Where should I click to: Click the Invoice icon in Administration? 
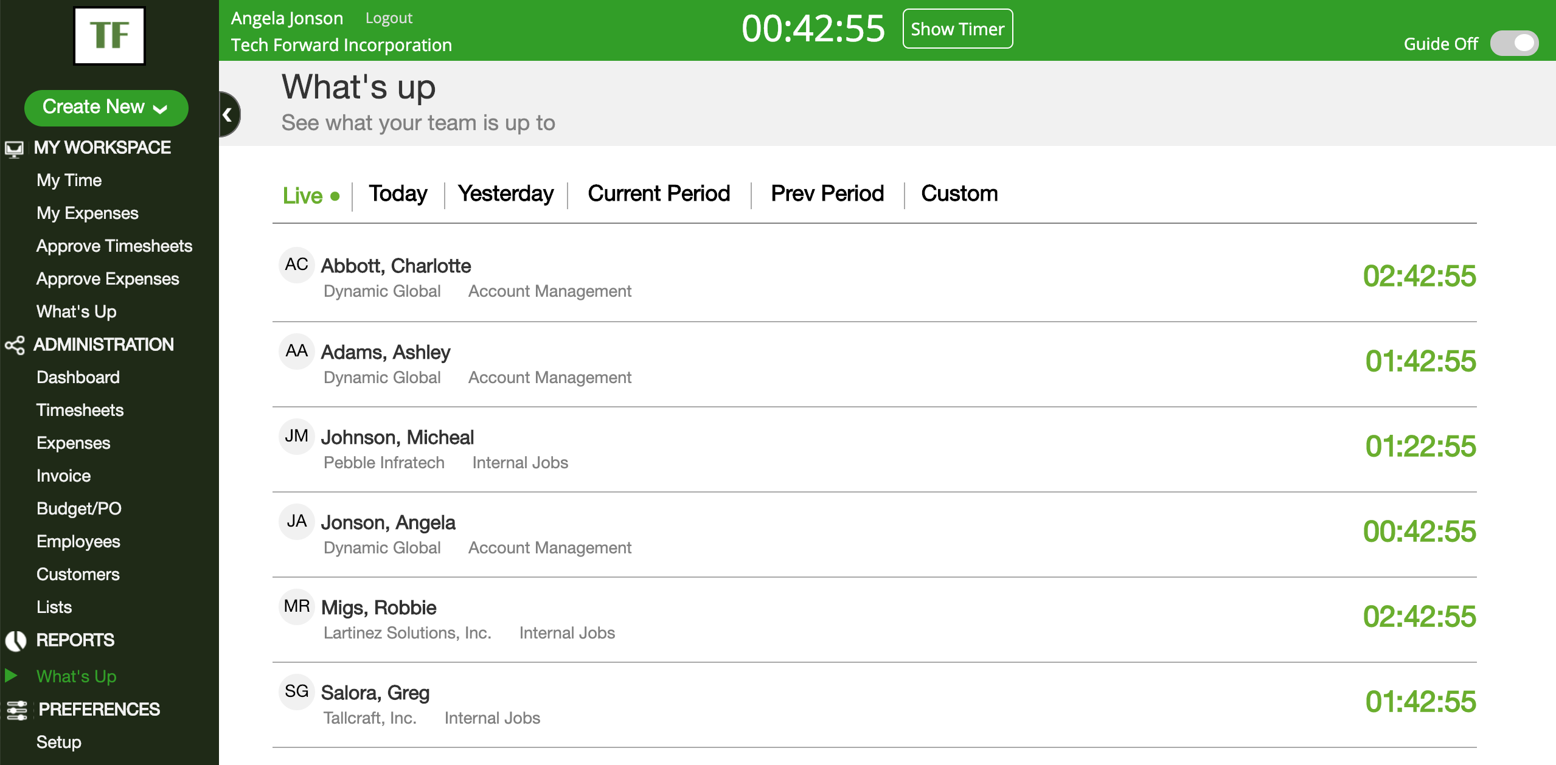(x=63, y=476)
